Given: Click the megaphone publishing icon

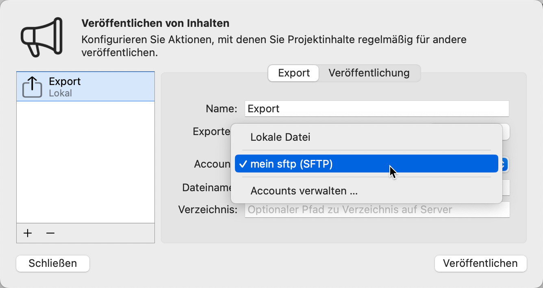Looking at the screenshot, I should tap(41, 36).
